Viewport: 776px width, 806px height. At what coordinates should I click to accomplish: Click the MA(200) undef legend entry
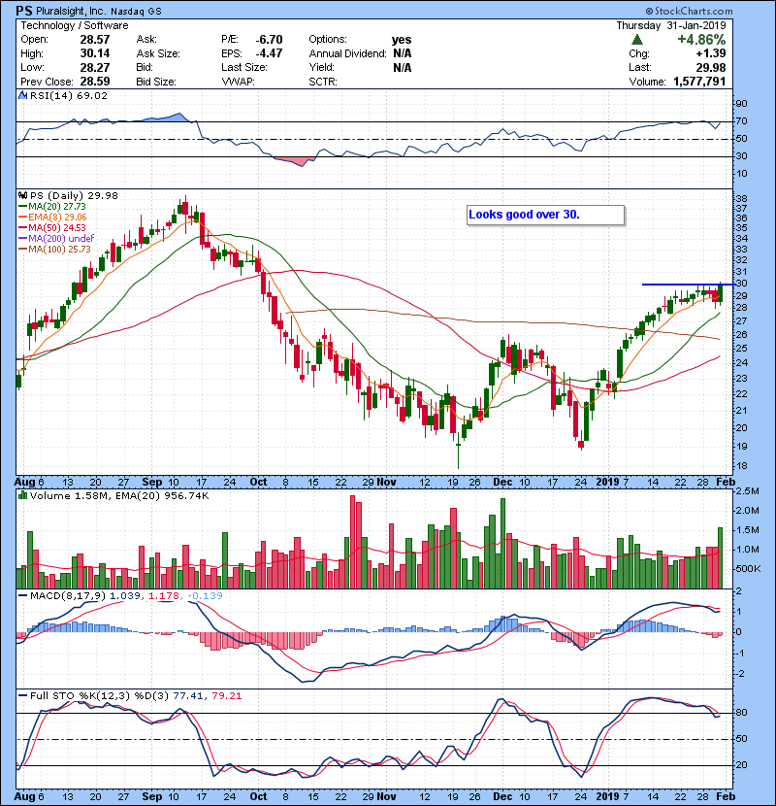pyautogui.click(x=56, y=239)
